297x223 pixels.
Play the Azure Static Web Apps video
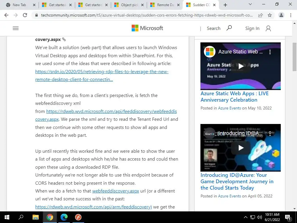point(240,66)
